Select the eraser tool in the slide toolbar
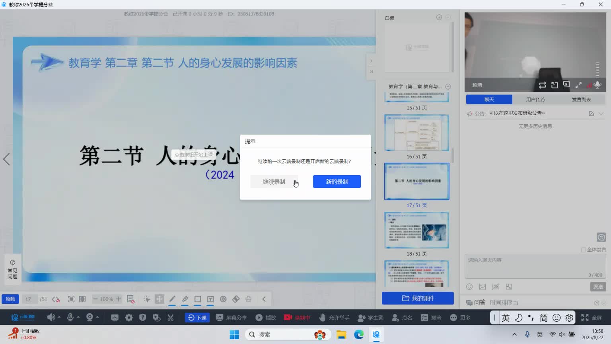 [236, 299]
